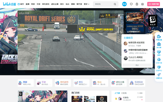Select the Welcome Round stream thumbnail

tap(135, 17)
